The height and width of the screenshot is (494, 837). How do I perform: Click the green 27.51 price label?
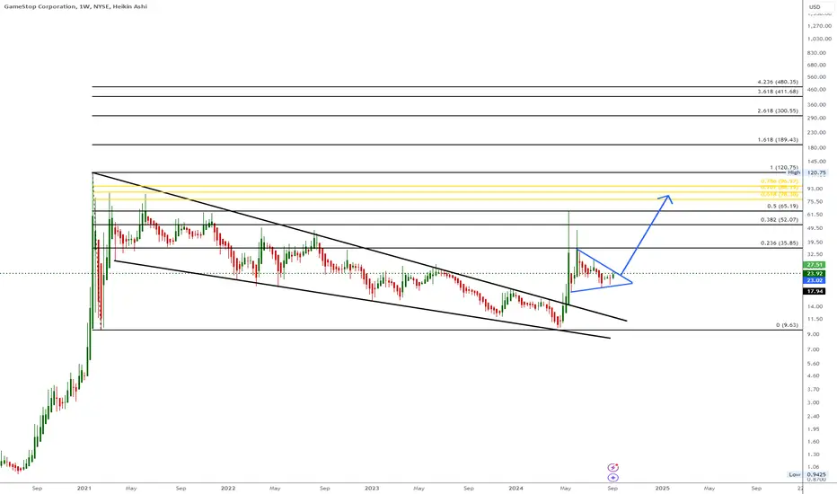coord(814,265)
